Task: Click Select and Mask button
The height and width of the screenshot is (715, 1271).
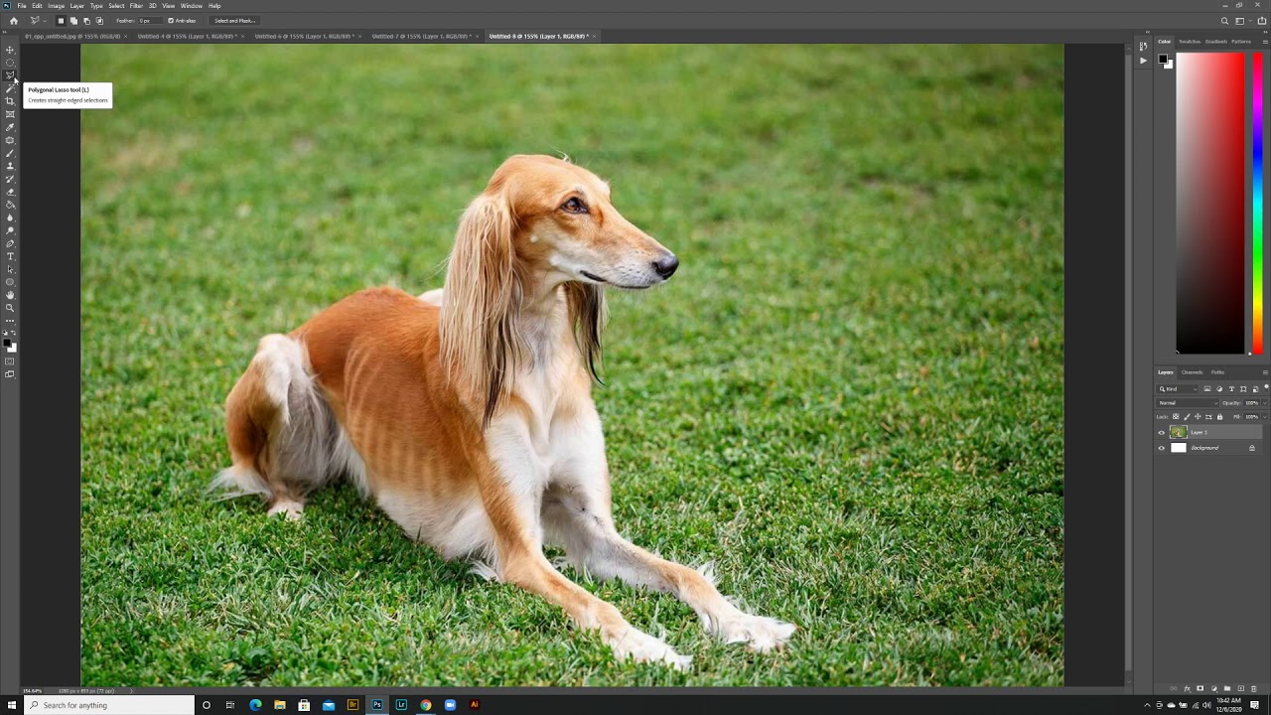Action: [x=234, y=21]
